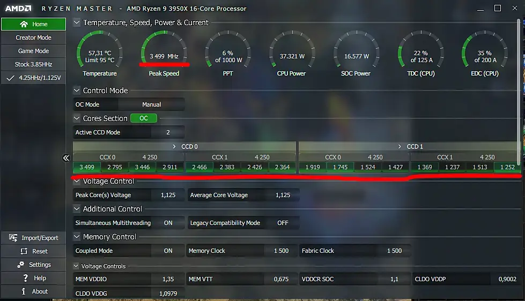Open Help from sidebar
Screen dimensions: 525x301
click(33, 278)
